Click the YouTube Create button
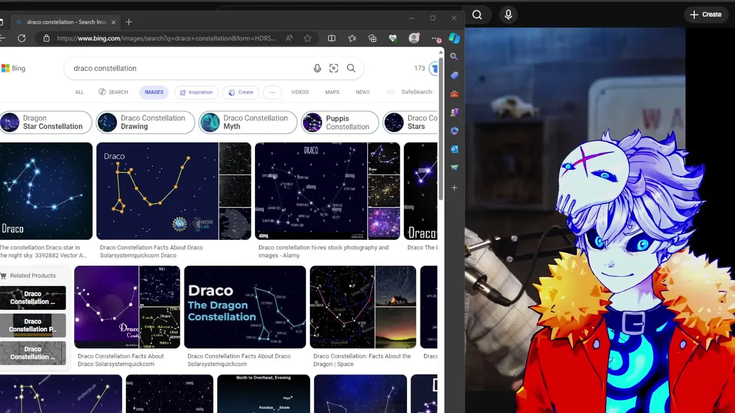 706,15
